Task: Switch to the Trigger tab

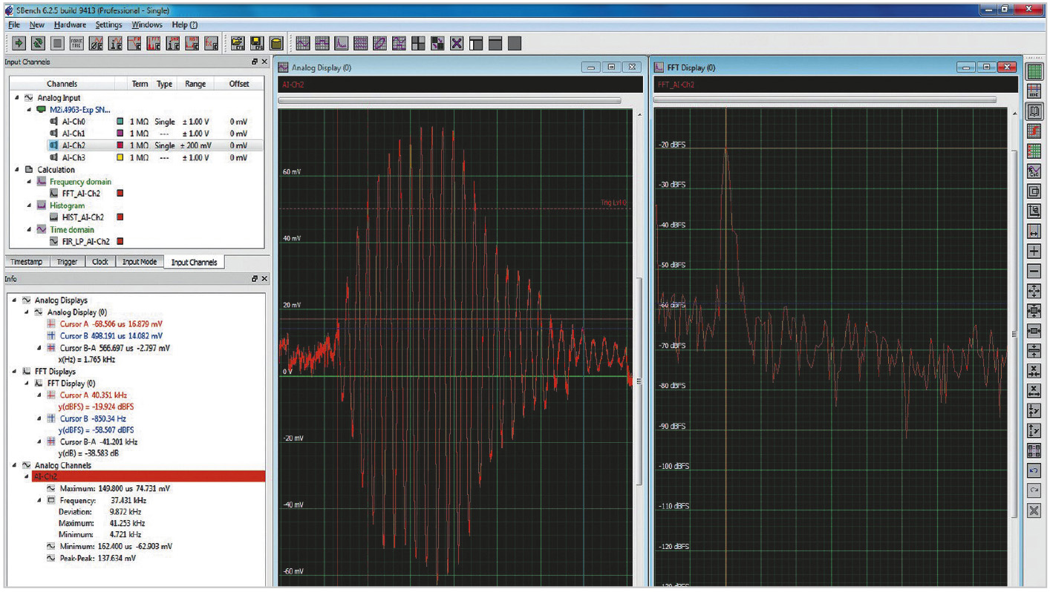Action: coord(67,262)
